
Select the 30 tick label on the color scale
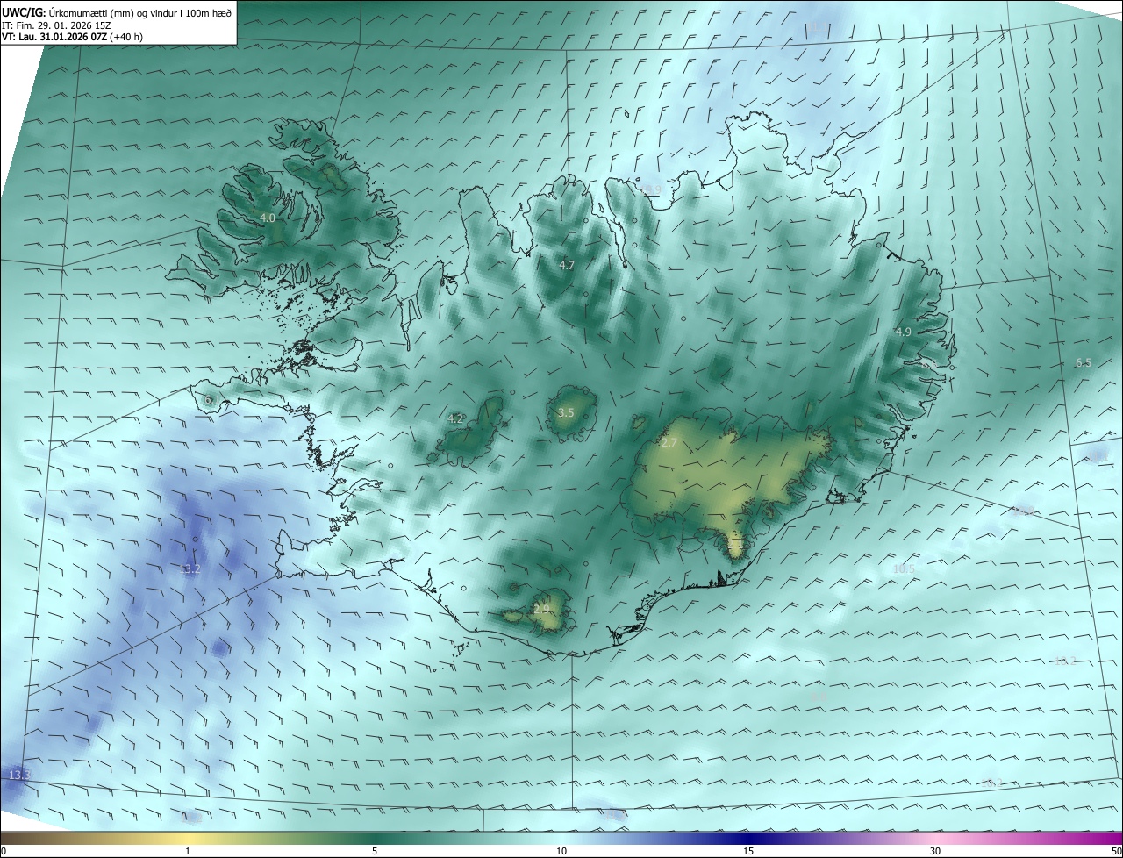[935, 852]
